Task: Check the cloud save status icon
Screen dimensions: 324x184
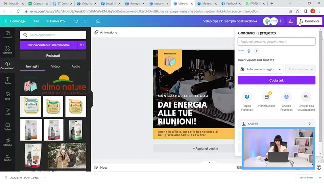Action: [98, 21]
